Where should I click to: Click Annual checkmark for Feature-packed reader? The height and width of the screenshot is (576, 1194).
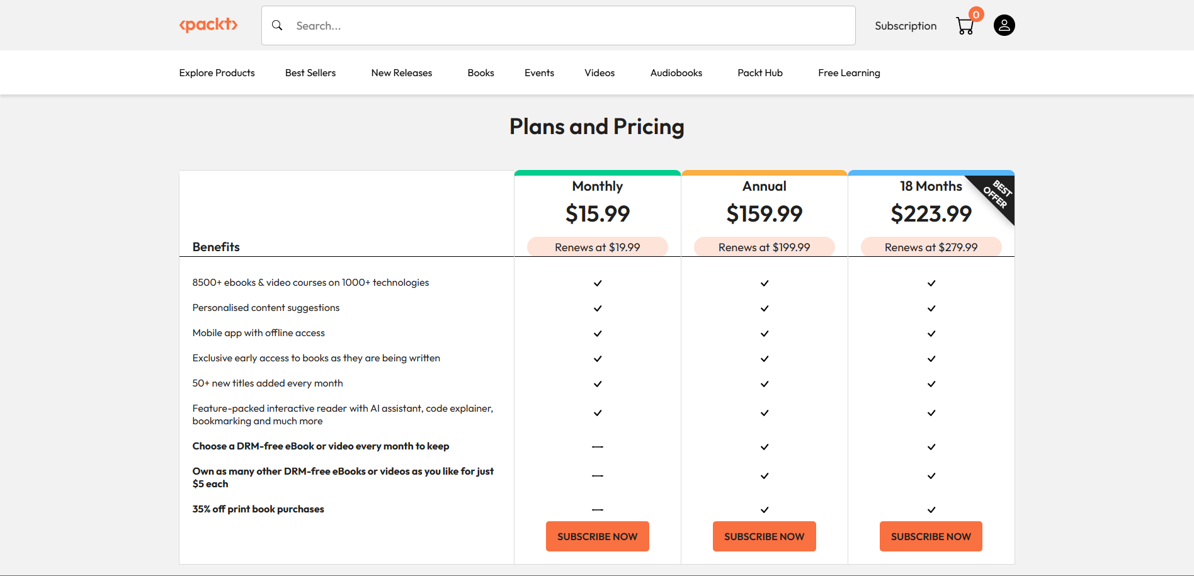[765, 413]
